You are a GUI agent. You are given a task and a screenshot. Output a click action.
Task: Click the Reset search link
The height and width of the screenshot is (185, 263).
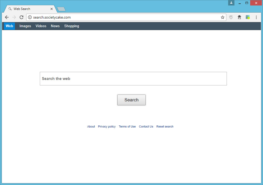point(165,126)
